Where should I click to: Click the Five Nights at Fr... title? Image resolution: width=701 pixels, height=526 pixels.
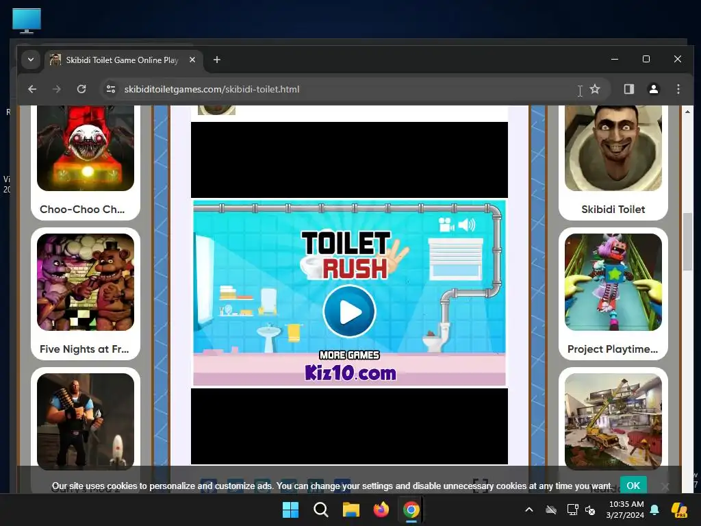[84, 349]
